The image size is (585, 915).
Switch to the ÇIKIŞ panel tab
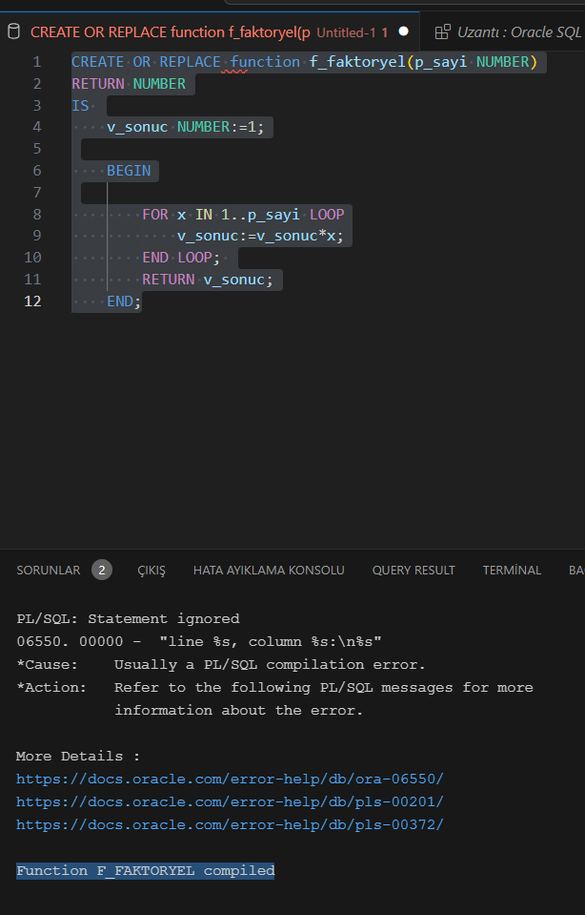tap(151, 571)
